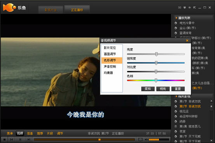Click the diagonal-arrow icon in title bar

194,7
